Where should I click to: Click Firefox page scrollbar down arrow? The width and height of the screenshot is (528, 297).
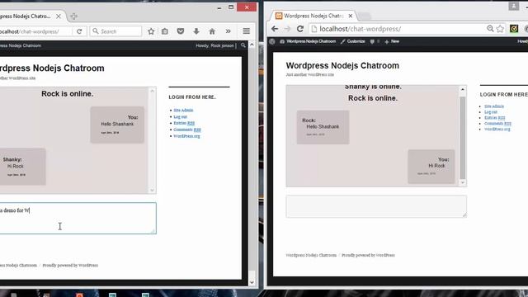click(252, 282)
